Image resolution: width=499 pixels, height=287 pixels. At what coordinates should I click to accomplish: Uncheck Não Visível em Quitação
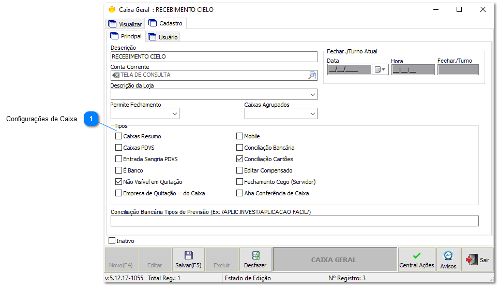click(x=119, y=182)
